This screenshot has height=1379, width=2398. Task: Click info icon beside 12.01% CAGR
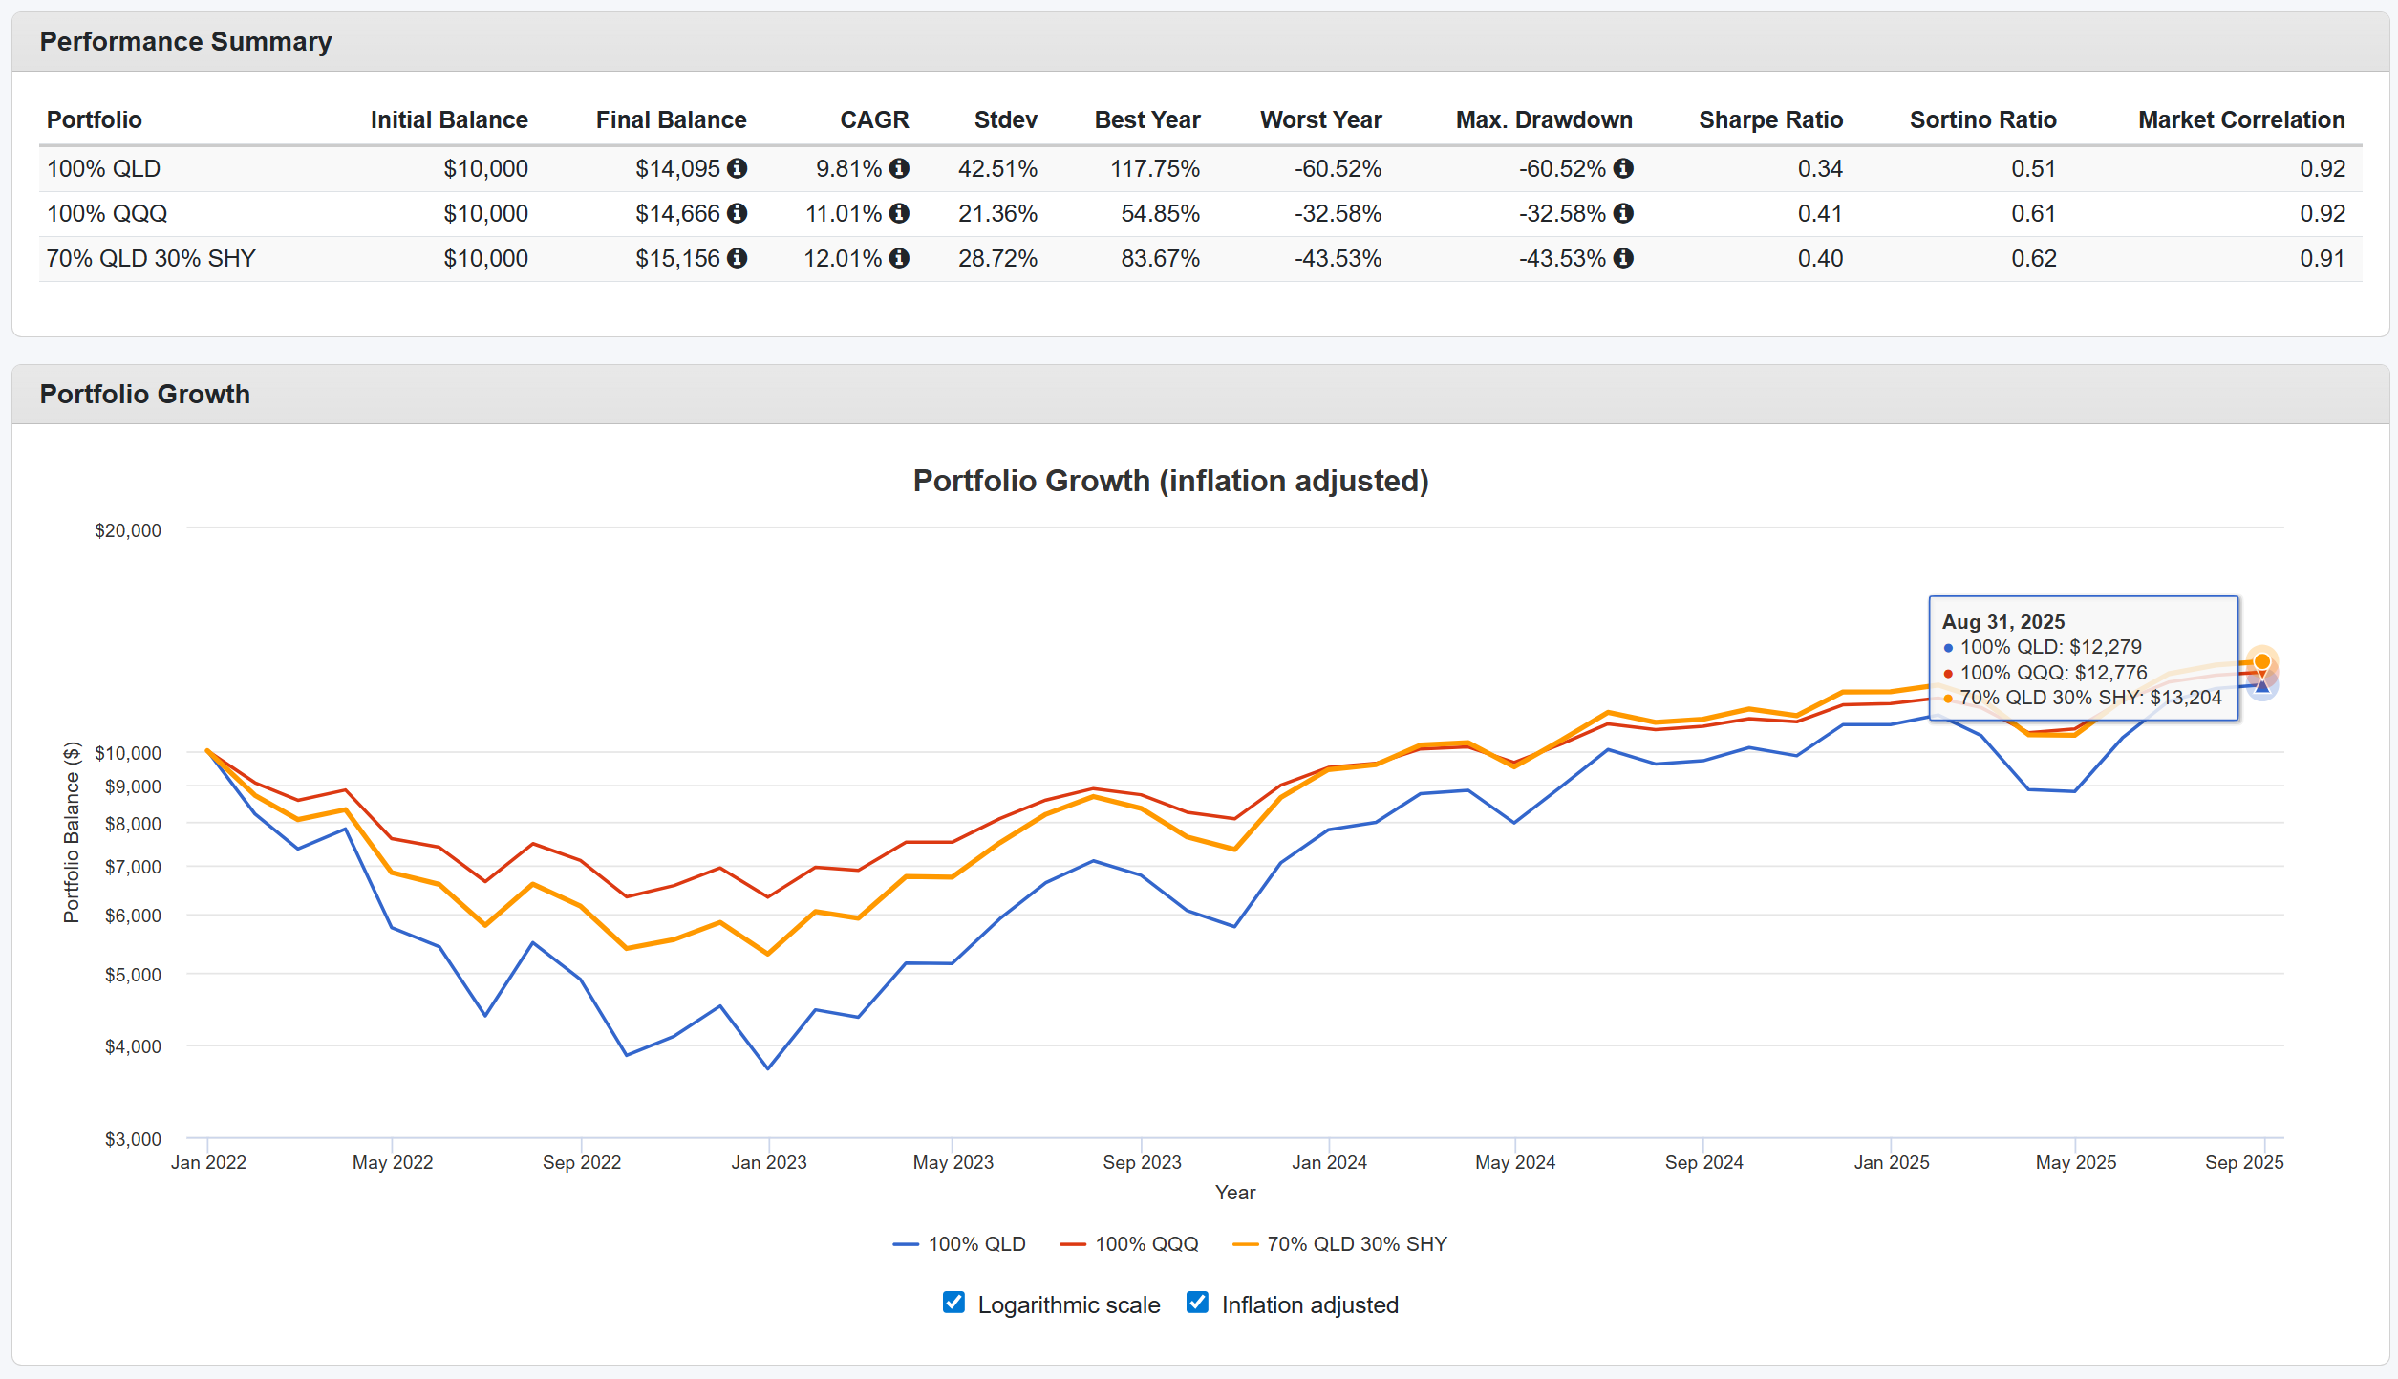coord(899,258)
